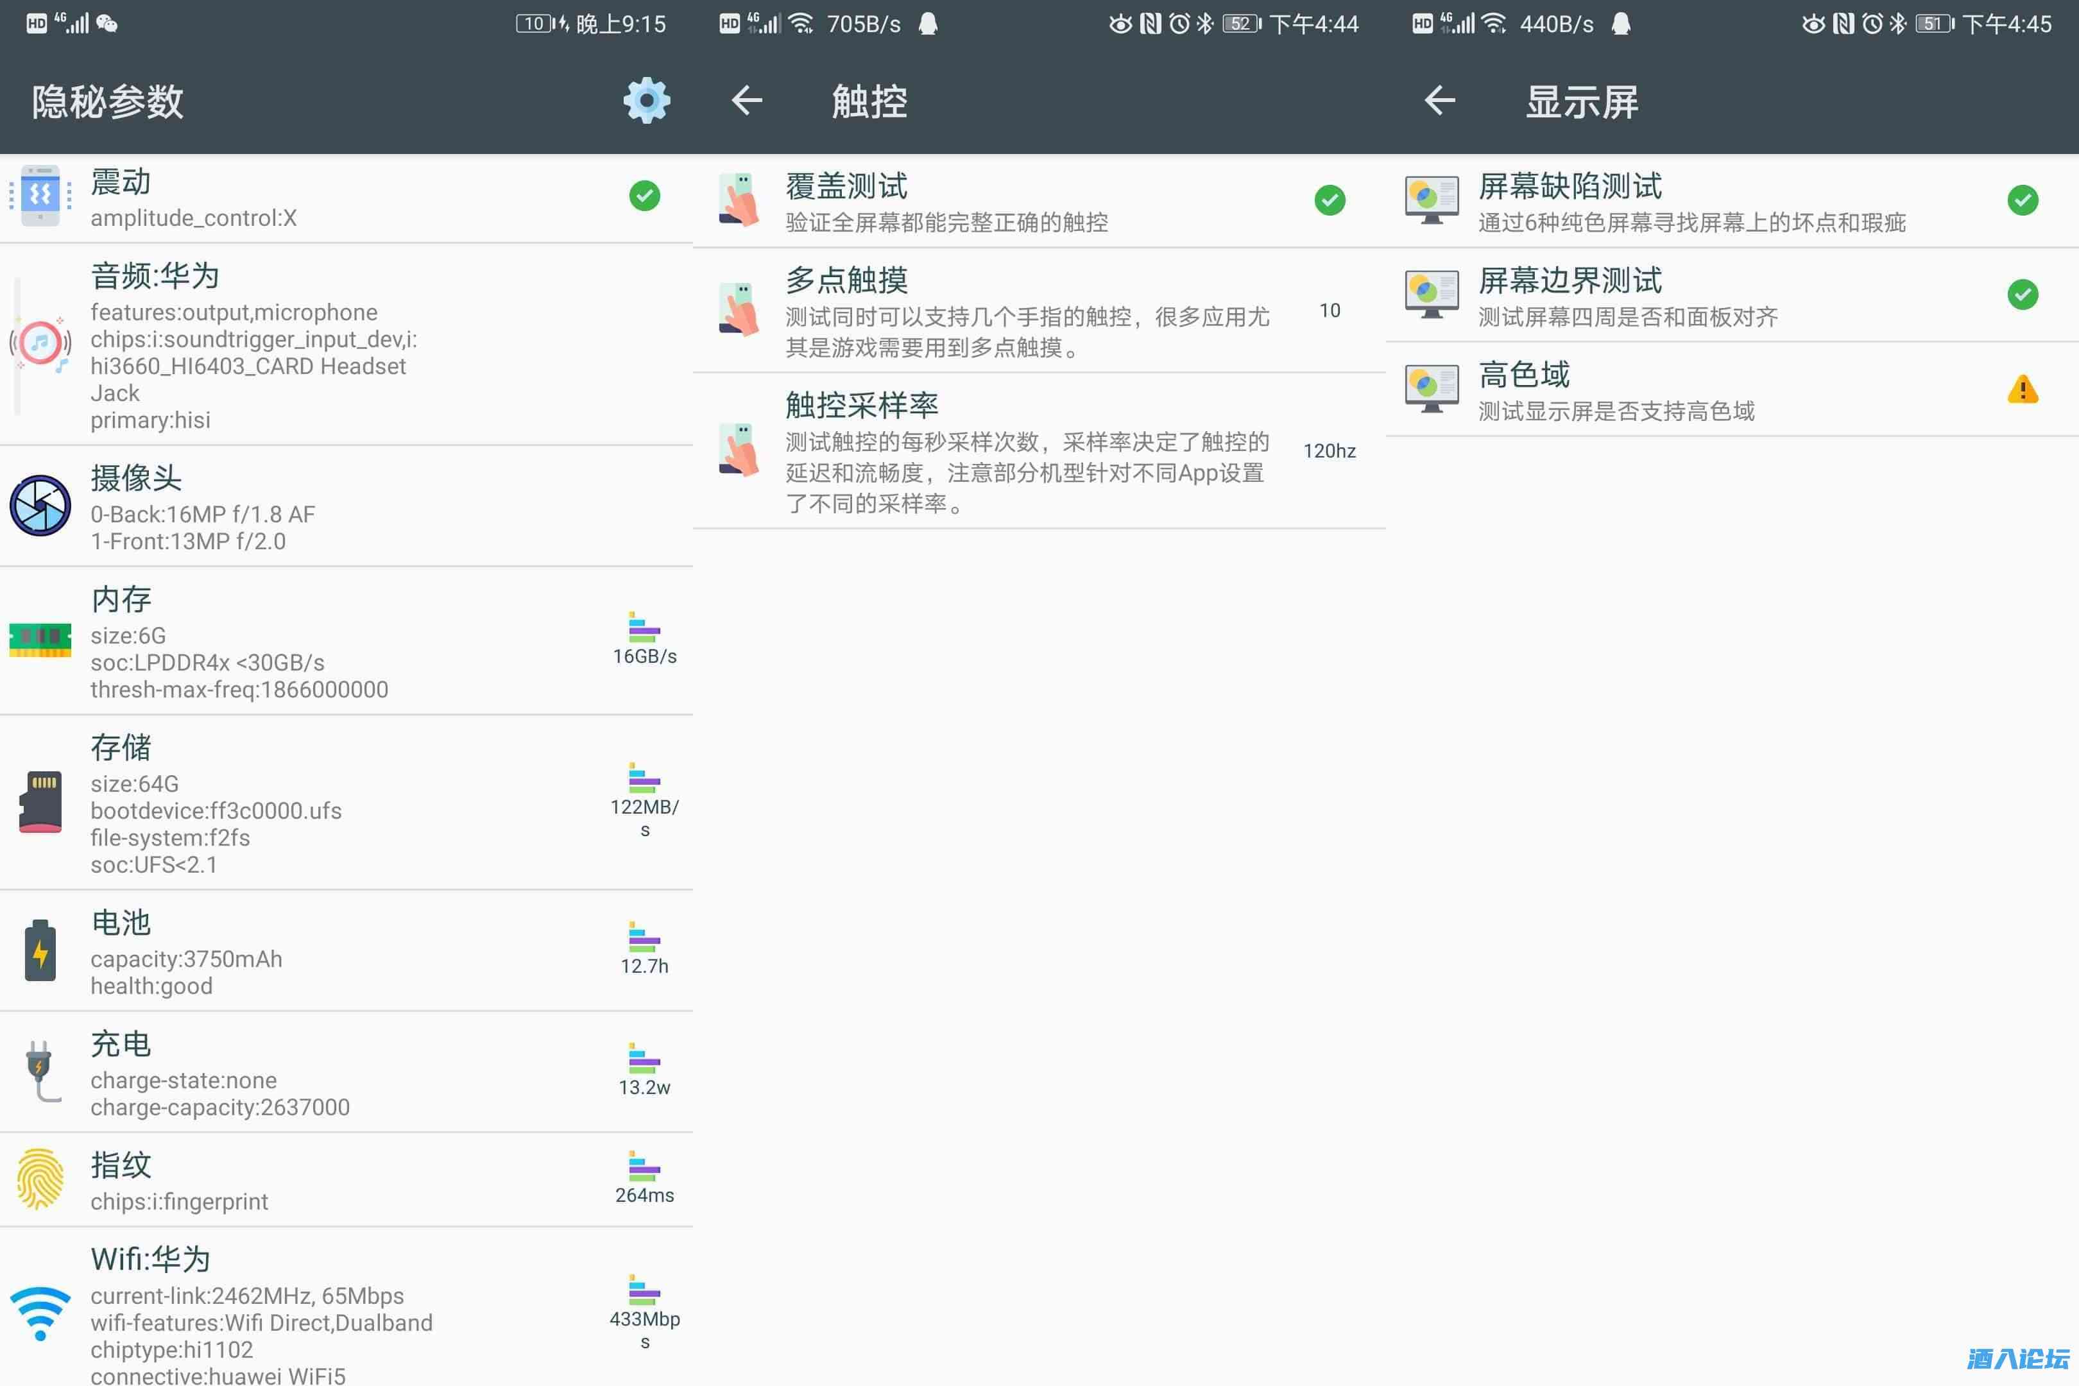Tap the vibration phone icon
This screenshot has width=2079, height=1386.
[x=40, y=196]
